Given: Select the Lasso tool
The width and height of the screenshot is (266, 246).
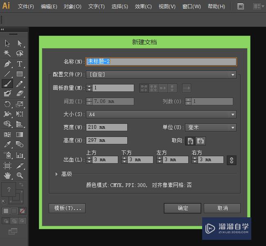Looking at the screenshot, I should (20, 53).
